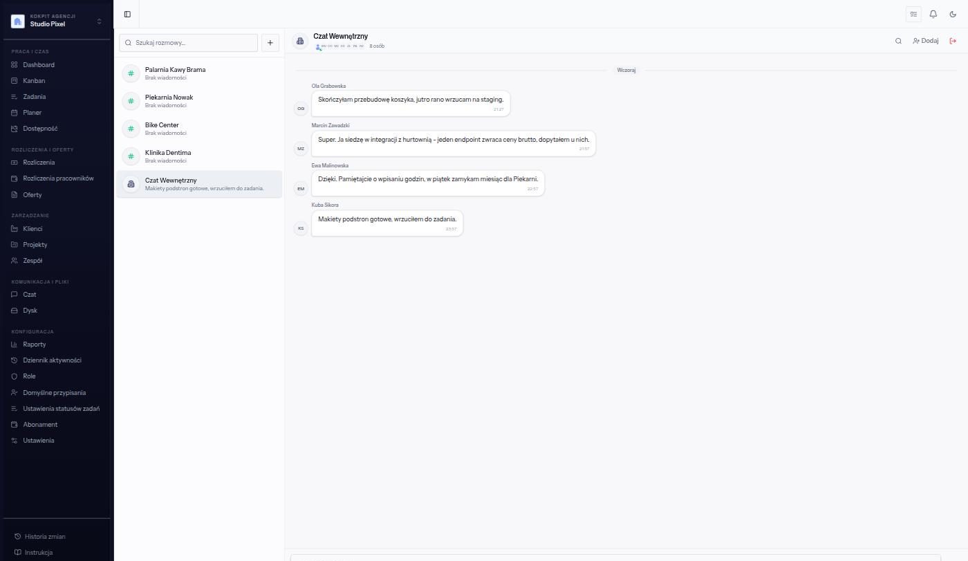This screenshot has width=968, height=561.
Task: Open Raporty page
Action: [57, 344]
